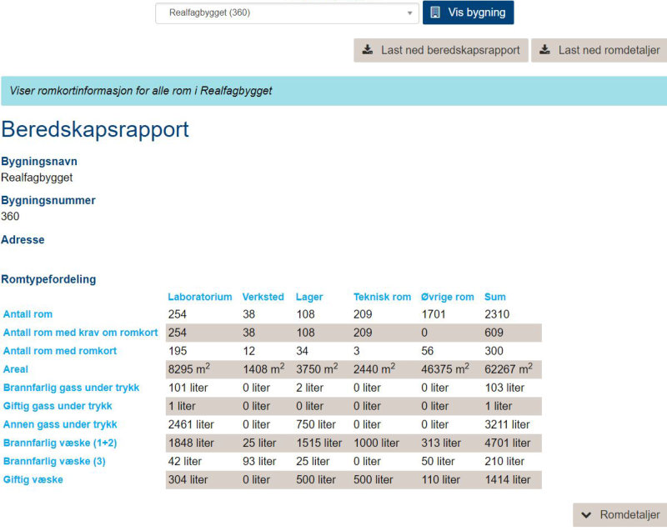Click the 2310 total rooms value
This screenshot has height=531, width=667.
497,314
